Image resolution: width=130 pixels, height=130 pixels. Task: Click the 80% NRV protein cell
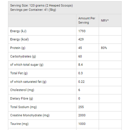(104, 48)
